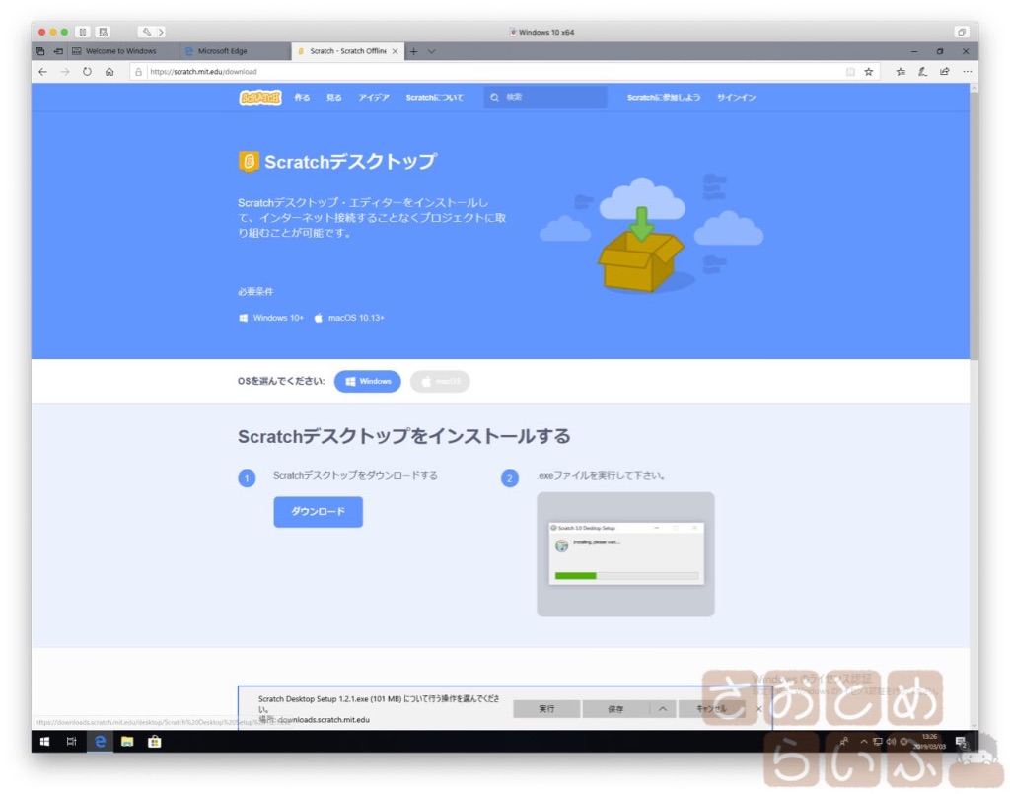Go back using the browser back arrow
The height and width of the screenshot is (794, 1010).
(x=43, y=71)
